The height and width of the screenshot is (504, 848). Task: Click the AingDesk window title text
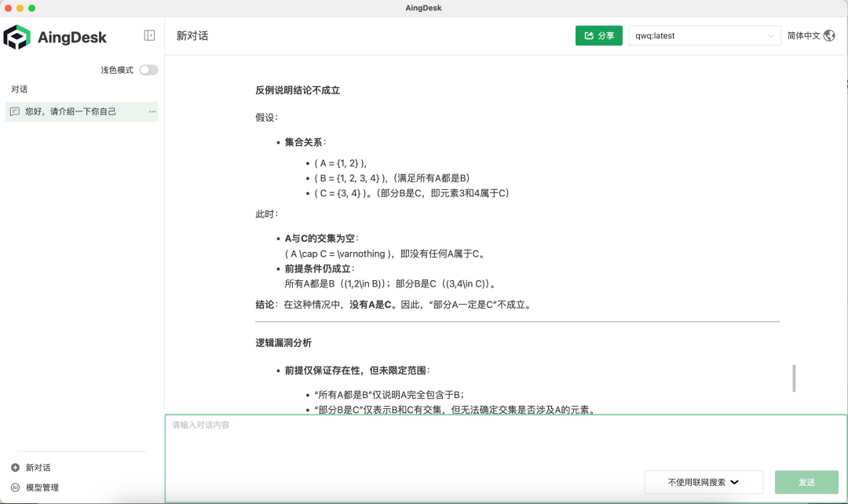click(423, 8)
